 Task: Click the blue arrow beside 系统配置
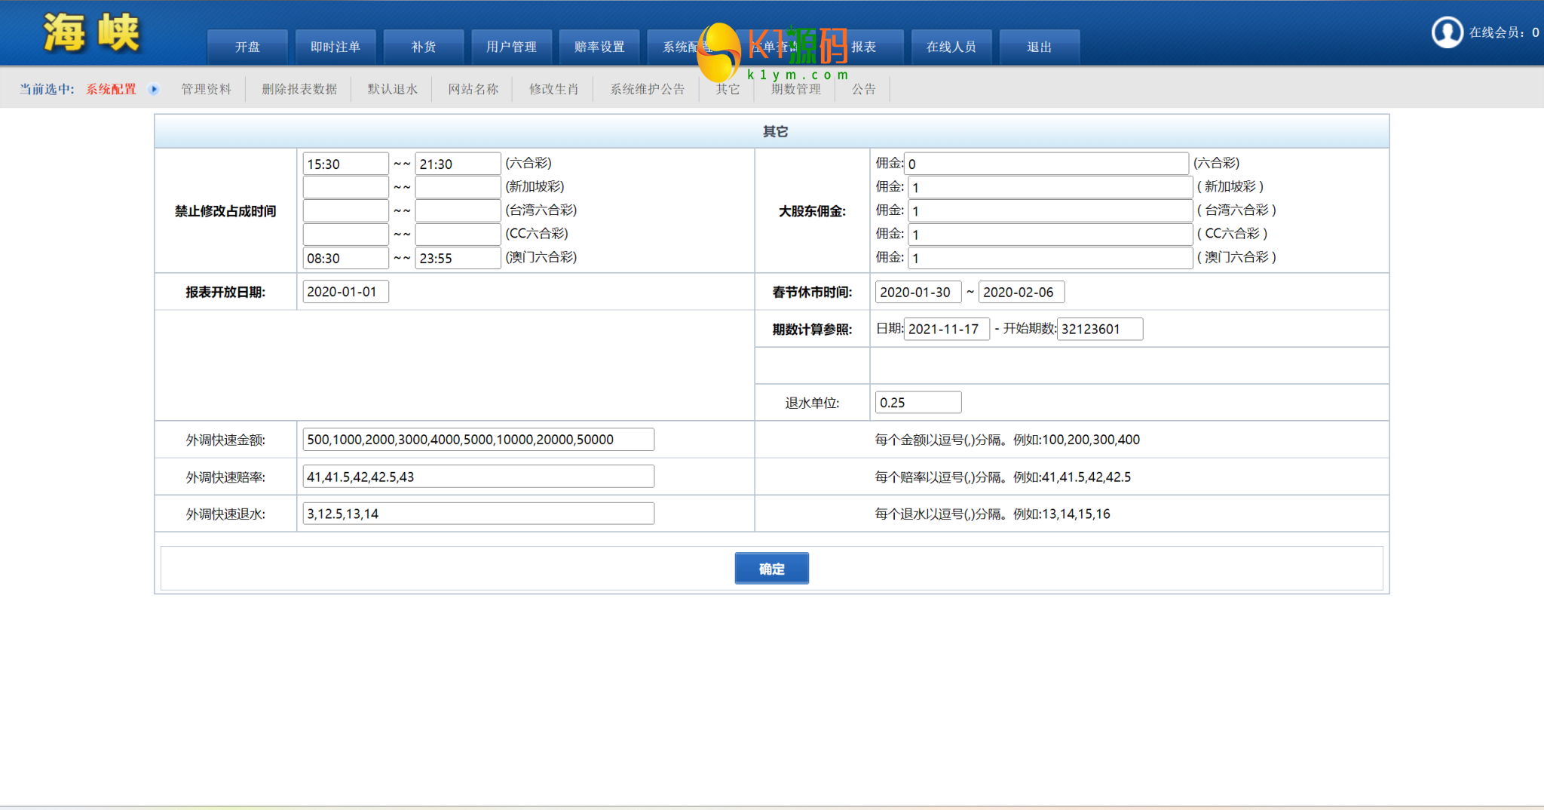tap(154, 89)
